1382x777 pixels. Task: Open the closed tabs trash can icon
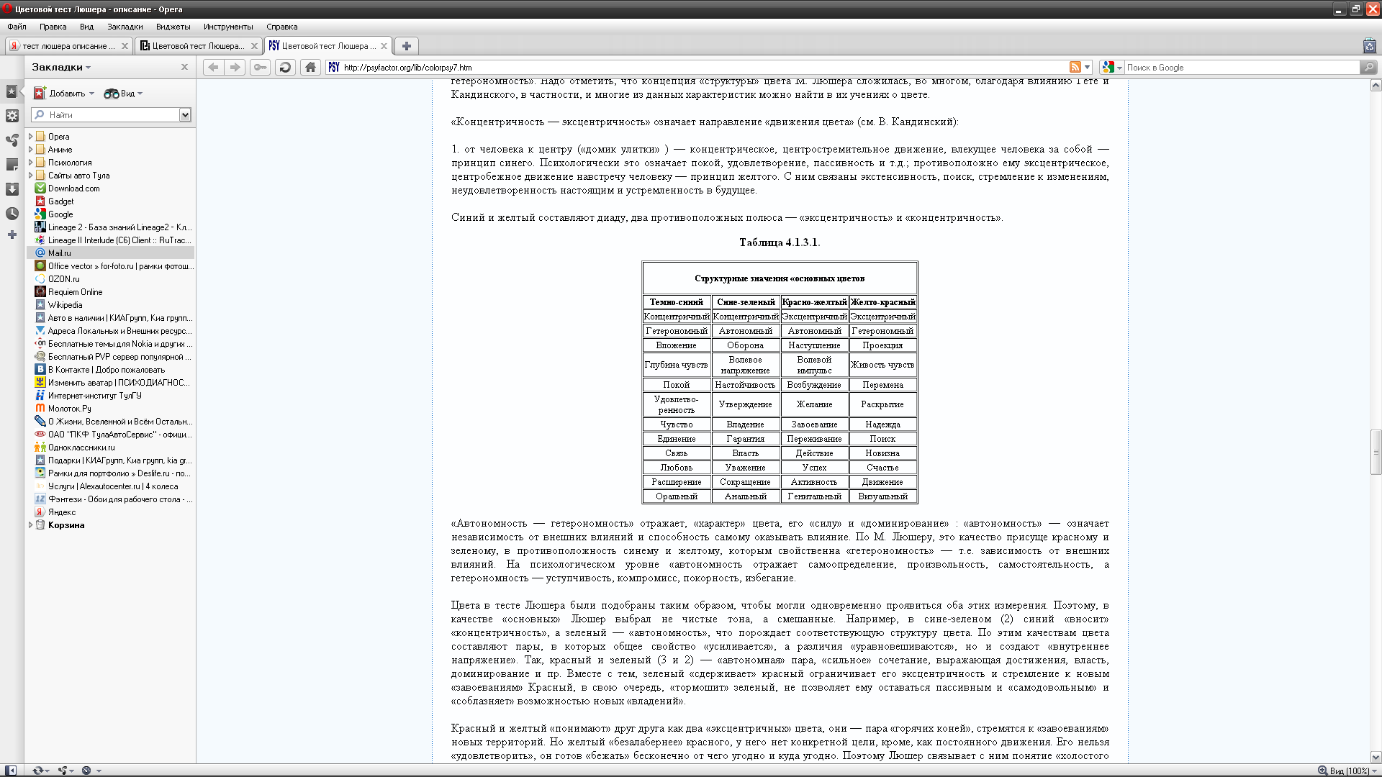point(1369,45)
